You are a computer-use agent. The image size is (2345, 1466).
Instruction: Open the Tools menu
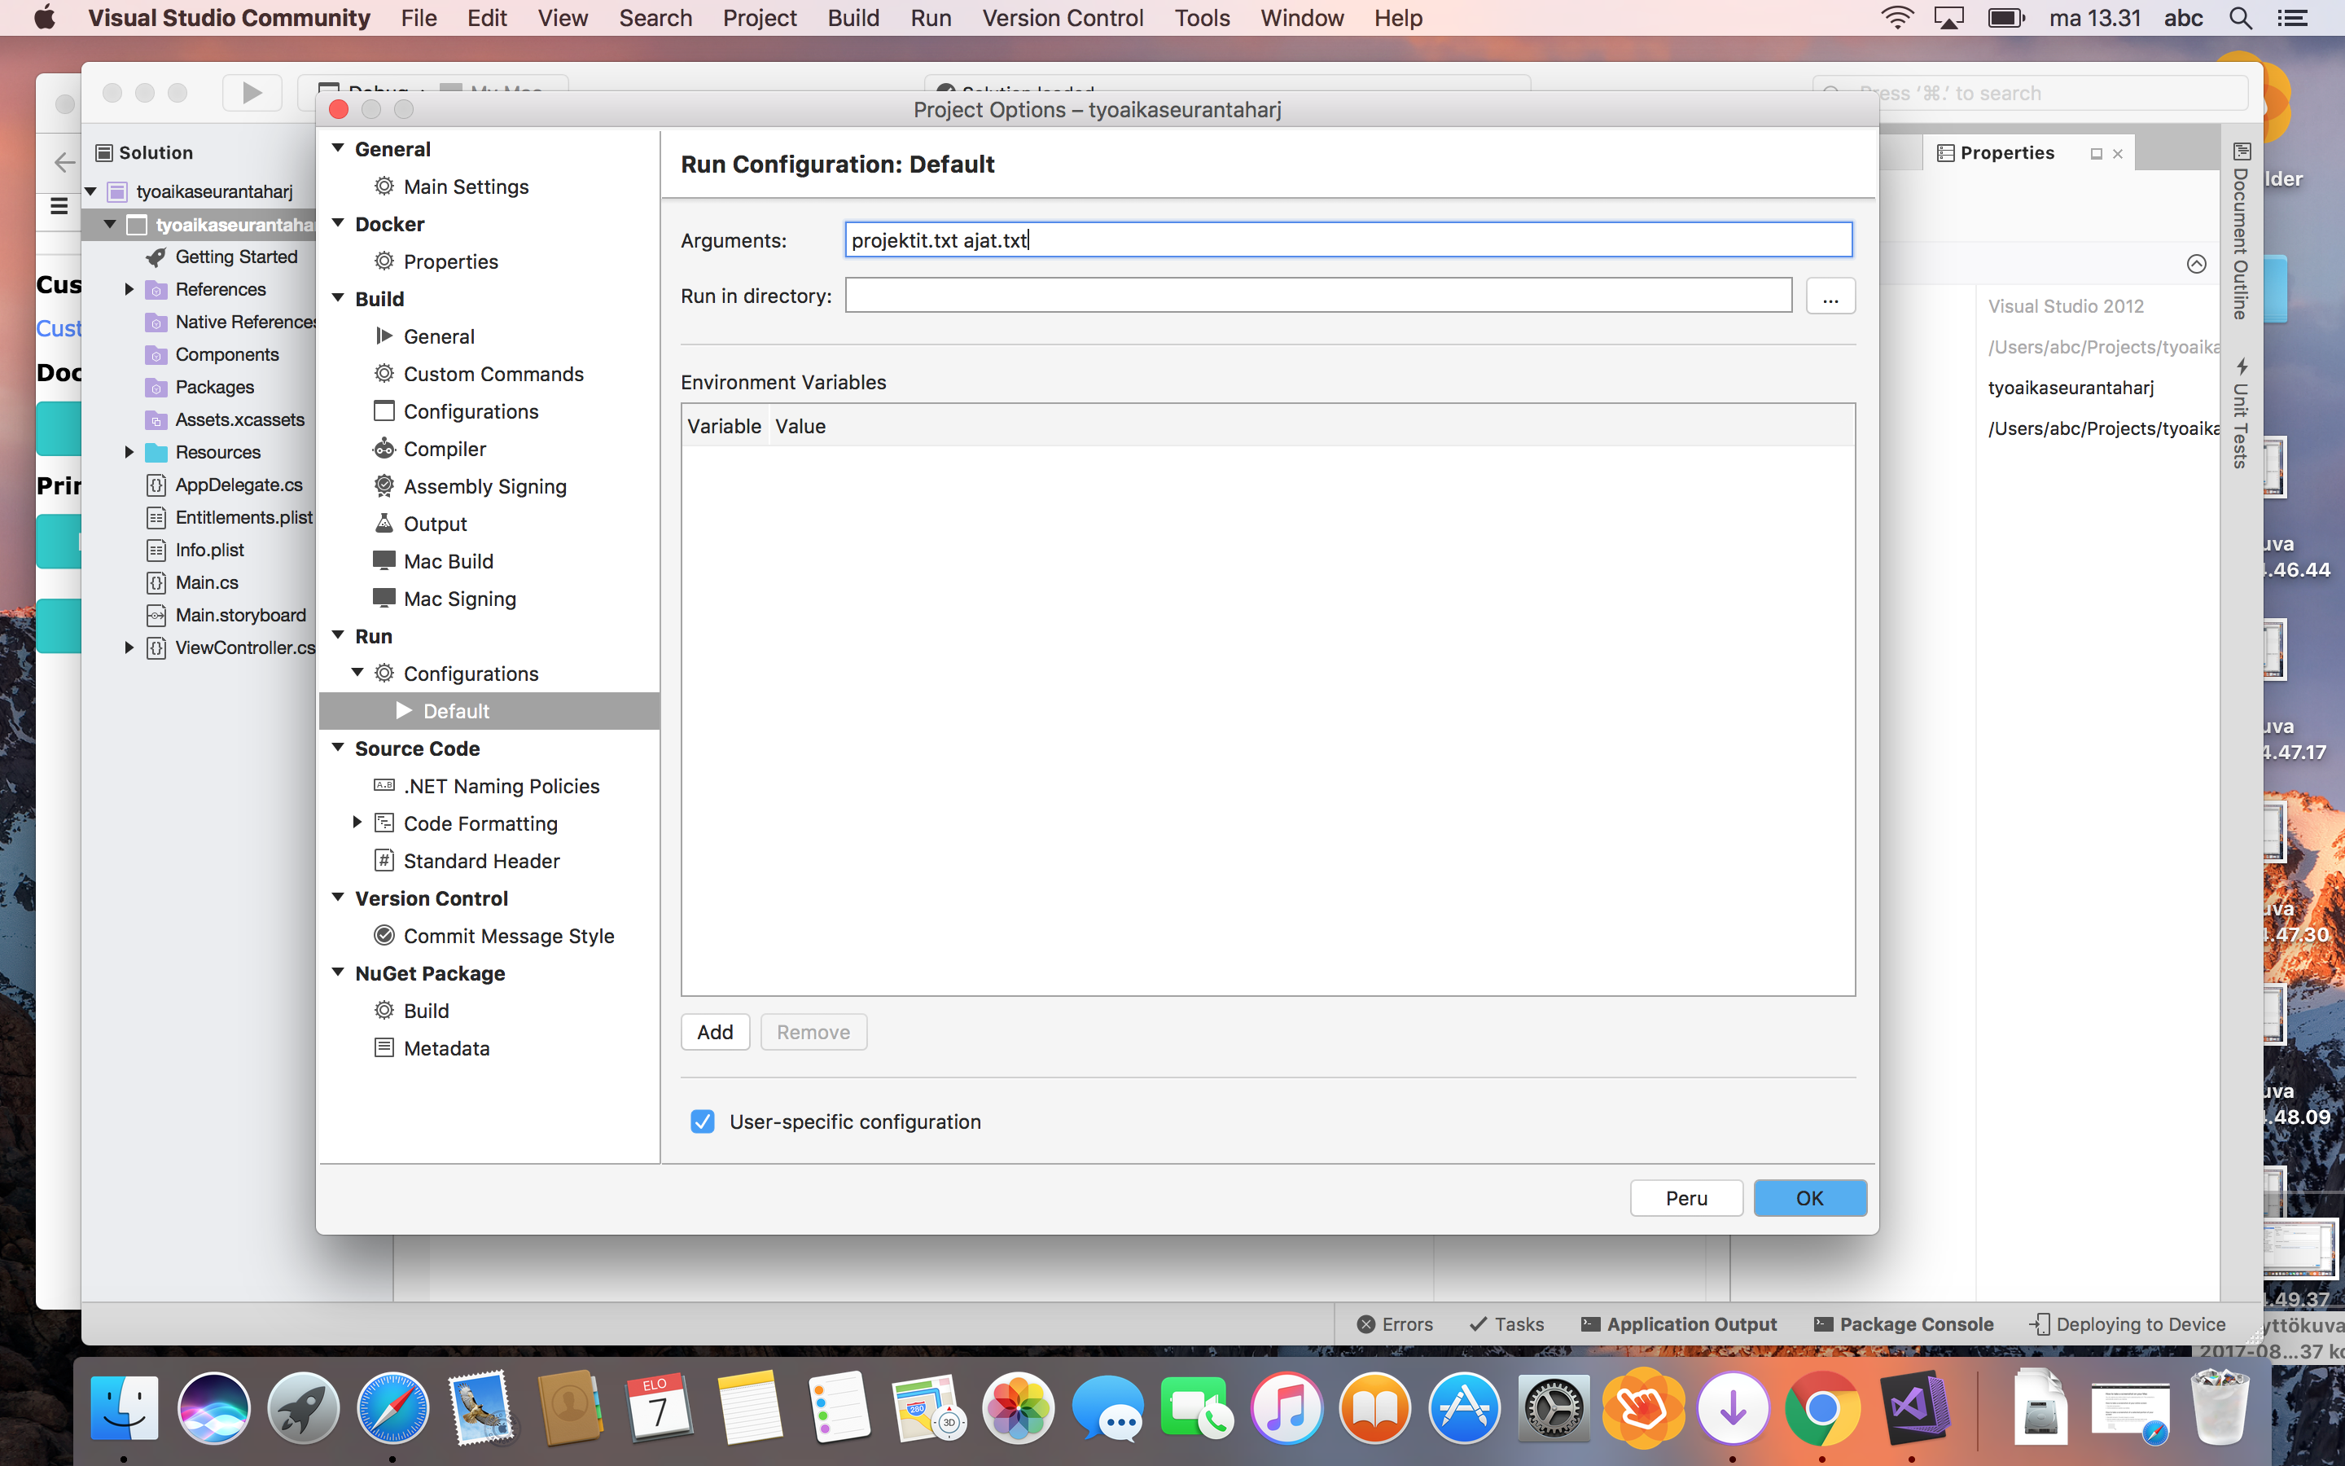coord(1202,17)
